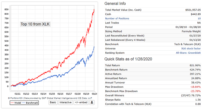
Task: Click the Benchmark Tech & Telecom row
Action: [x=153, y=44]
